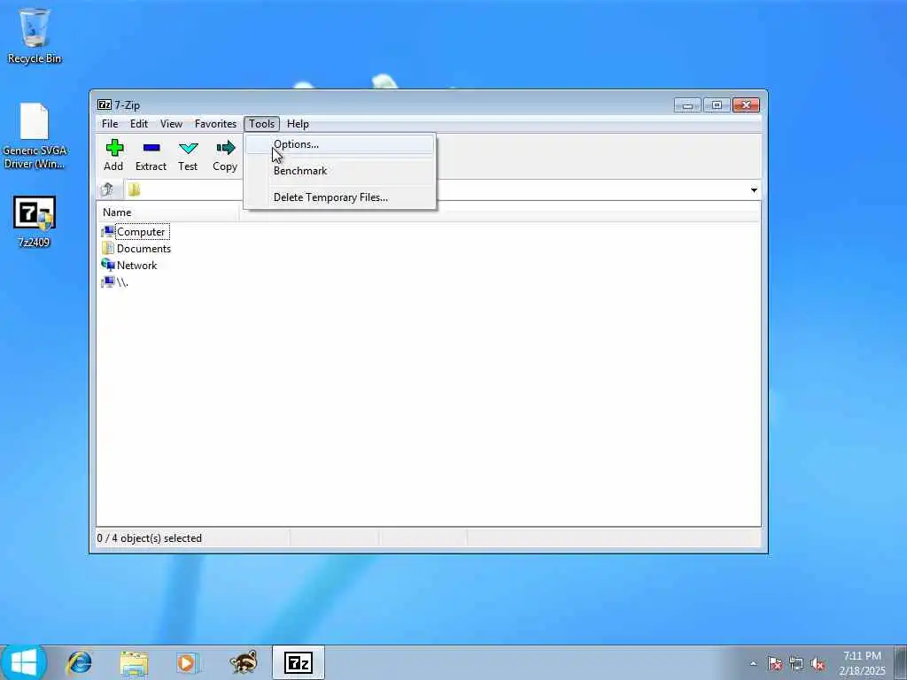Click the 7z icon in title bar
Image resolution: width=907 pixels, height=680 pixels.
coord(105,104)
